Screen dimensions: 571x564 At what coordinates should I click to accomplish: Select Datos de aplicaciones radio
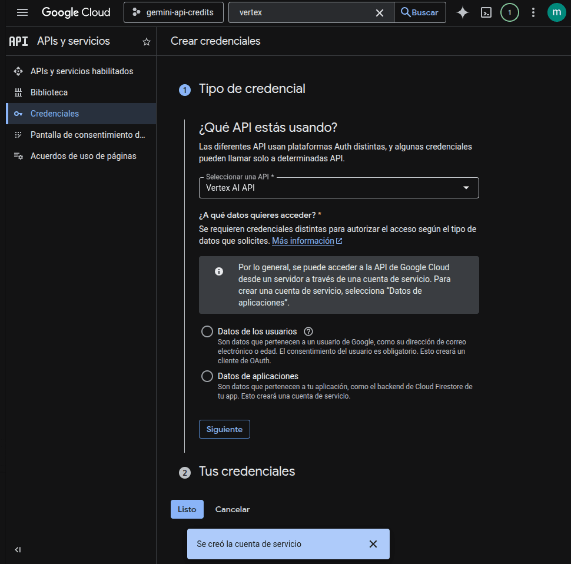207,376
